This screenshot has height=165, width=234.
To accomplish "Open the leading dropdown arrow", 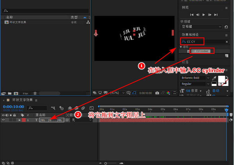I will point(227,91).
